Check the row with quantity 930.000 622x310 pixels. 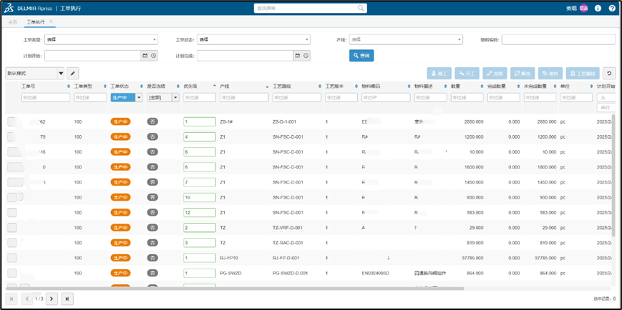pos(12,197)
